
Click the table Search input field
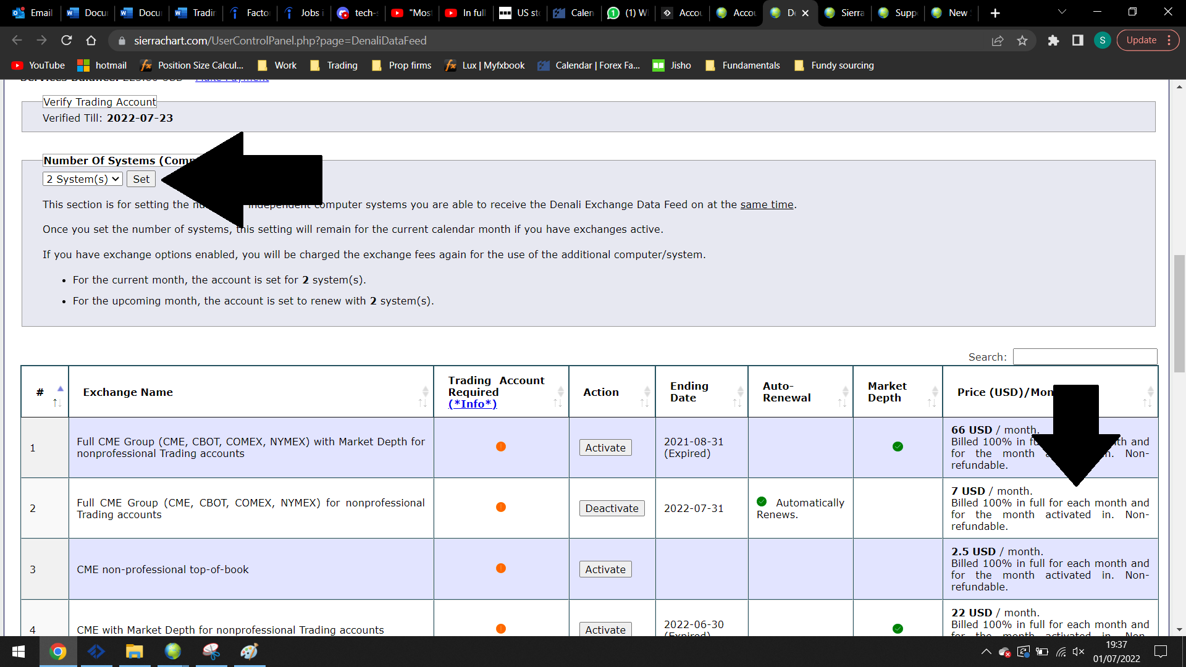1085,357
